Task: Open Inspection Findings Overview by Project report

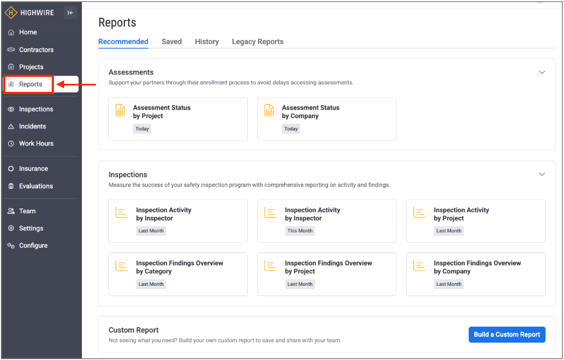Action: 327,274
